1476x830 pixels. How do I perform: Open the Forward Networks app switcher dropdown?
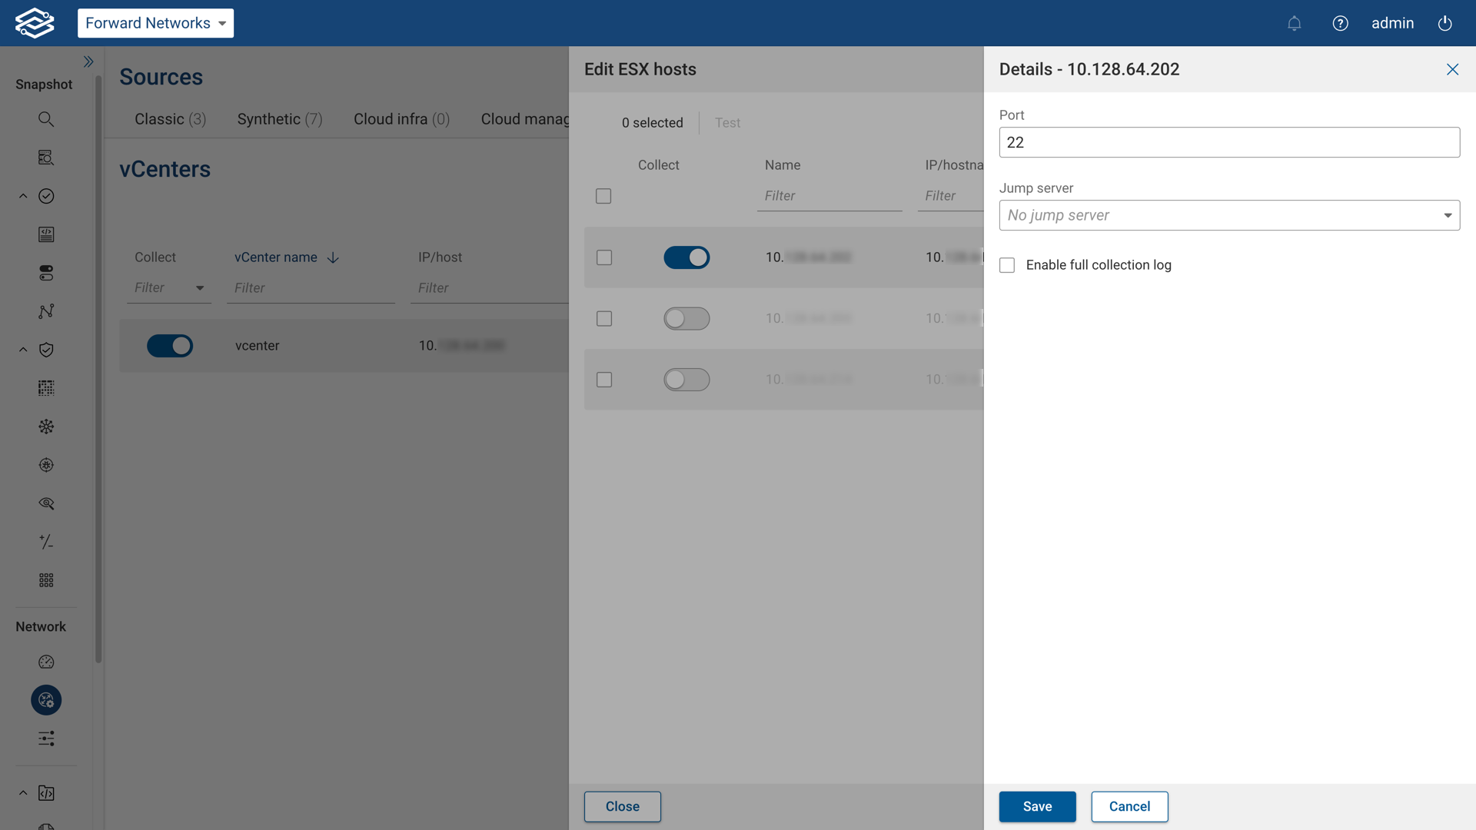click(x=155, y=23)
